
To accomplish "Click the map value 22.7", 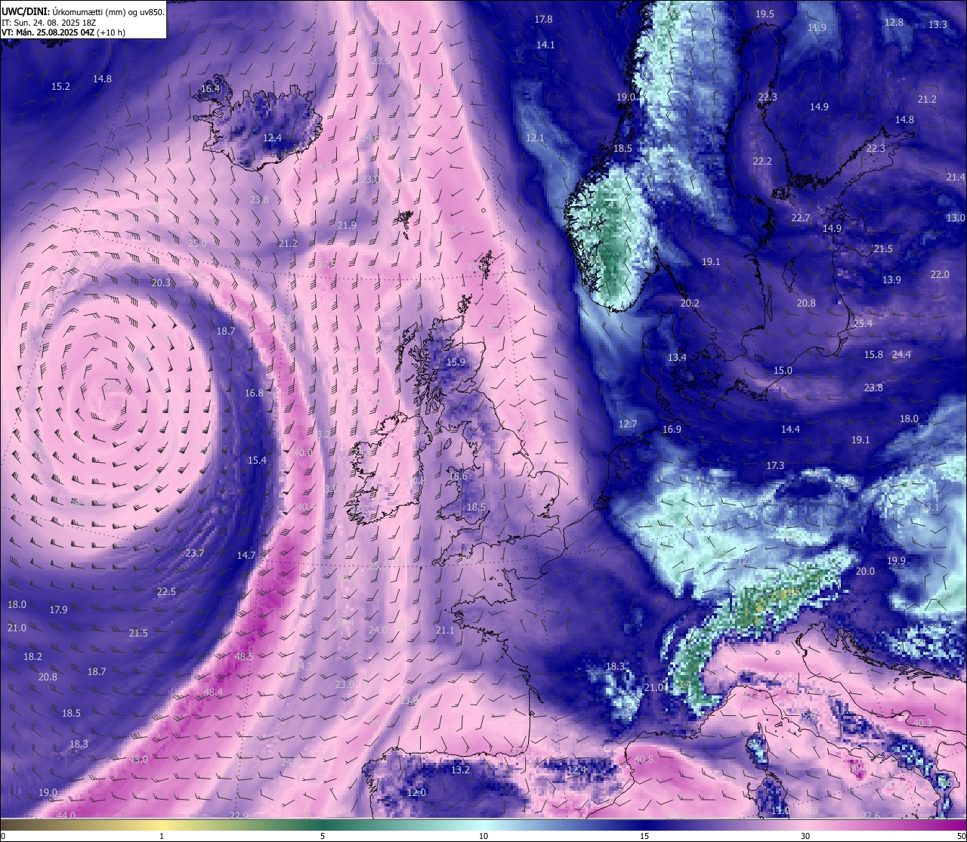I will click(800, 218).
